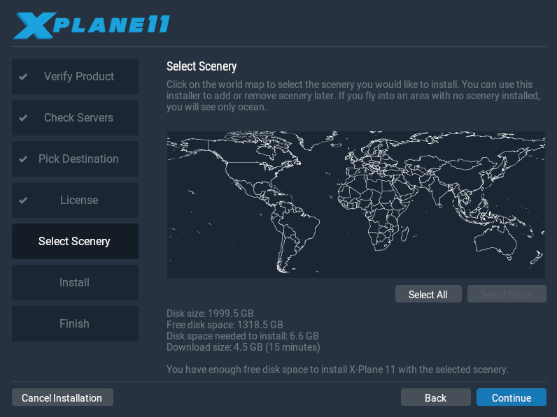Click the 'Disk size: 1999.5 GB' text

point(210,314)
